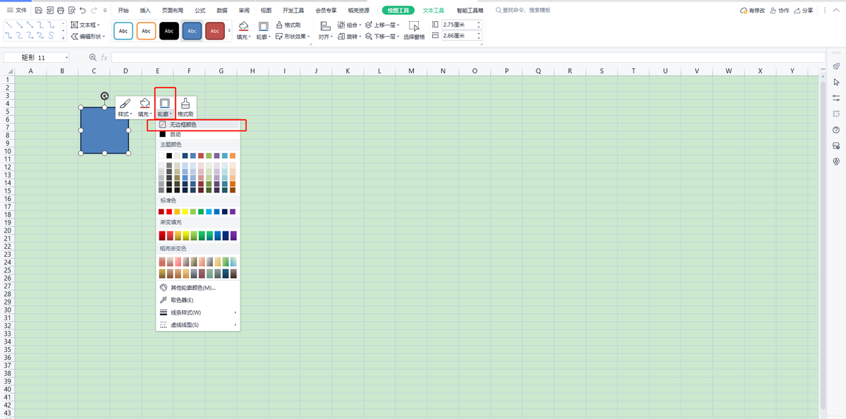Pick the 取色器 eyedropper tool
This screenshot has height=419, width=846.
(x=182, y=300)
